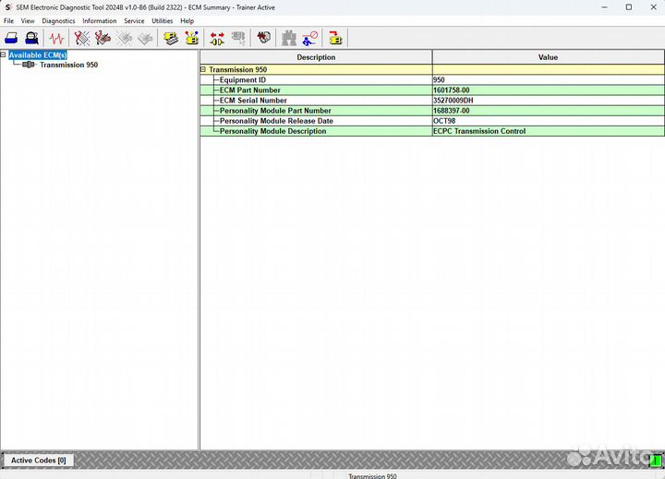
Task: Click the last toolbar icon with red arrow
Action: tap(335, 39)
